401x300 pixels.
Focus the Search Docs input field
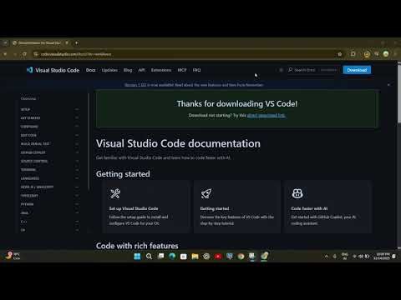coord(312,70)
